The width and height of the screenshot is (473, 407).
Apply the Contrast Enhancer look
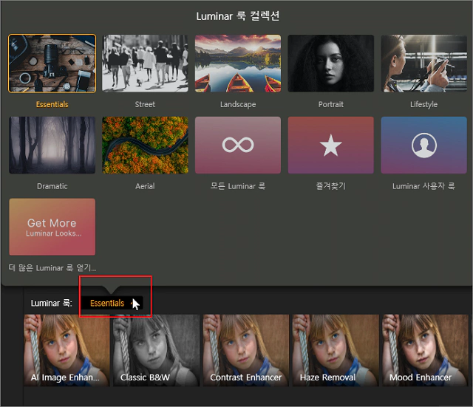[x=246, y=350]
